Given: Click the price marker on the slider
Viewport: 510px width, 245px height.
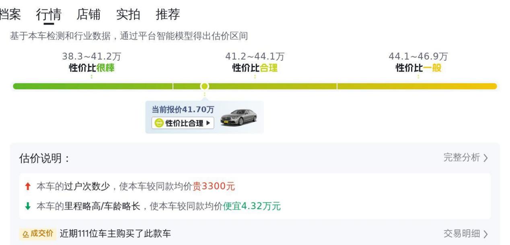Looking at the screenshot, I should click(x=204, y=86).
